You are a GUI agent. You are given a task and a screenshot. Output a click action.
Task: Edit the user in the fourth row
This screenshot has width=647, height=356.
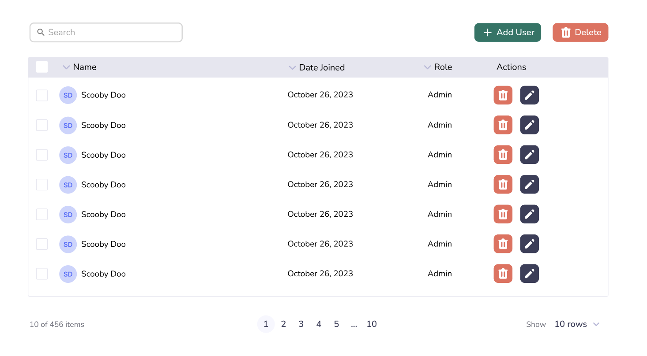pyautogui.click(x=529, y=184)
